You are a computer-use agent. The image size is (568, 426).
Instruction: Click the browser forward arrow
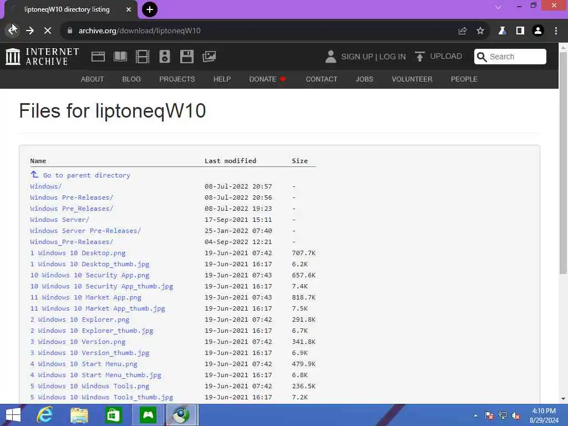point(30,31)
